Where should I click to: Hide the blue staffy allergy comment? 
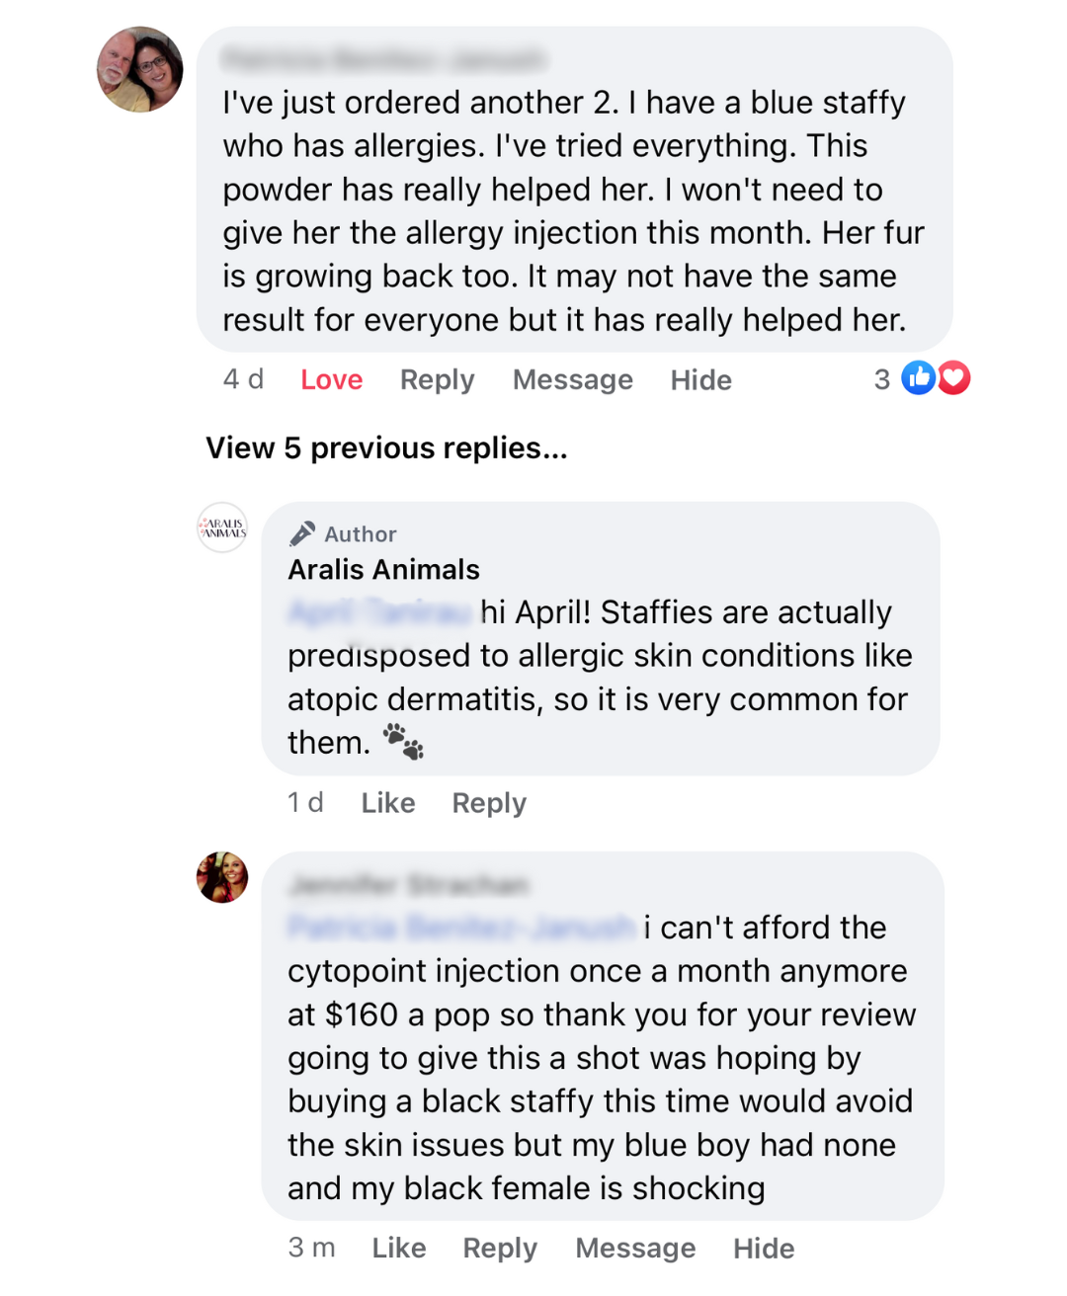[x=700, y=380]
